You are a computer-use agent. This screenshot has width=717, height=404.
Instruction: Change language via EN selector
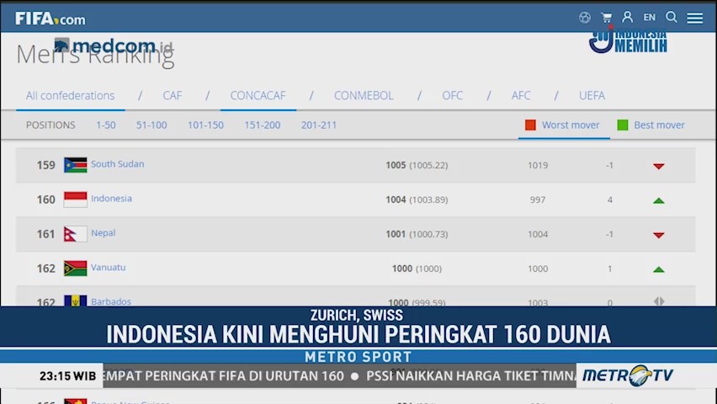pos(650,18)
